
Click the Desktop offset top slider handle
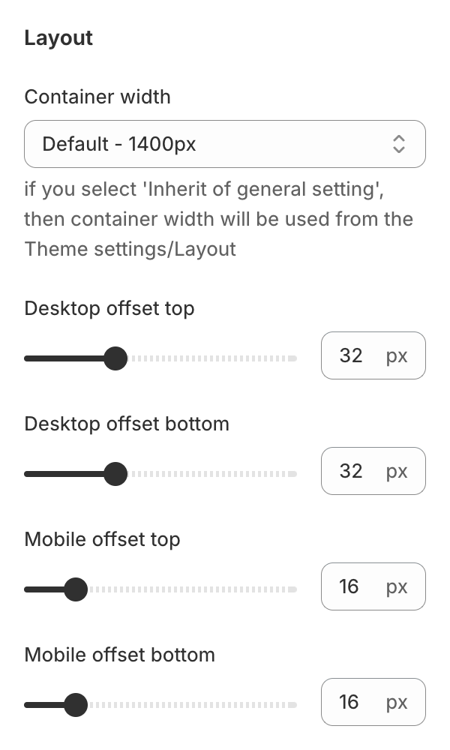tap(115, 358)
